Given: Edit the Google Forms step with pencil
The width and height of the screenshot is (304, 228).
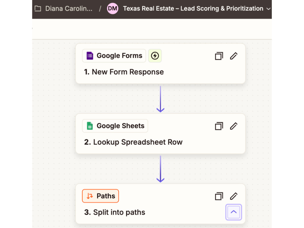Looking at the screenshot, I should (x=233, y=56).
